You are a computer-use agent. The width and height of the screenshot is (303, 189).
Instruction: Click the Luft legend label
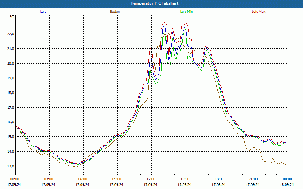click(x=43, y=12)
